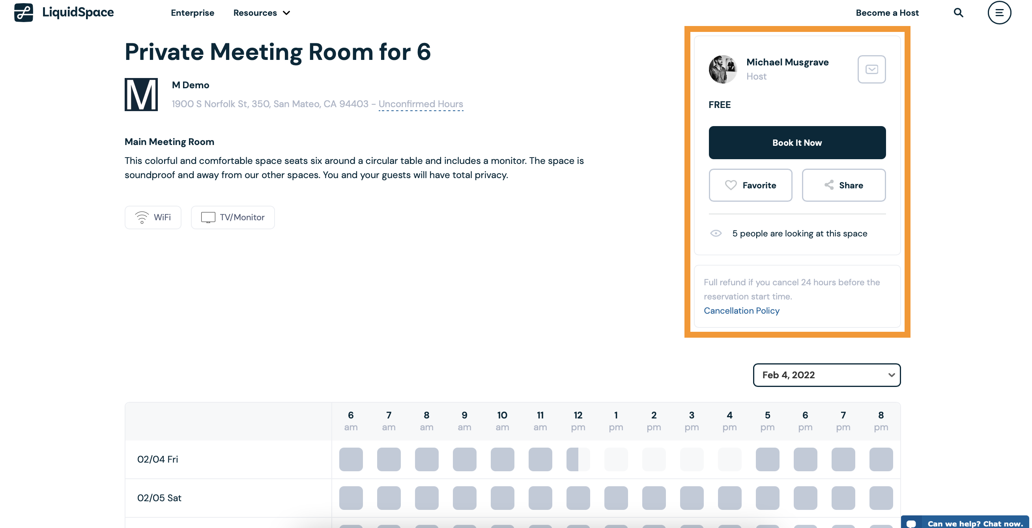Go to Become a Host
Viewport: 1032px width, 528px height.
pos(887,13)
